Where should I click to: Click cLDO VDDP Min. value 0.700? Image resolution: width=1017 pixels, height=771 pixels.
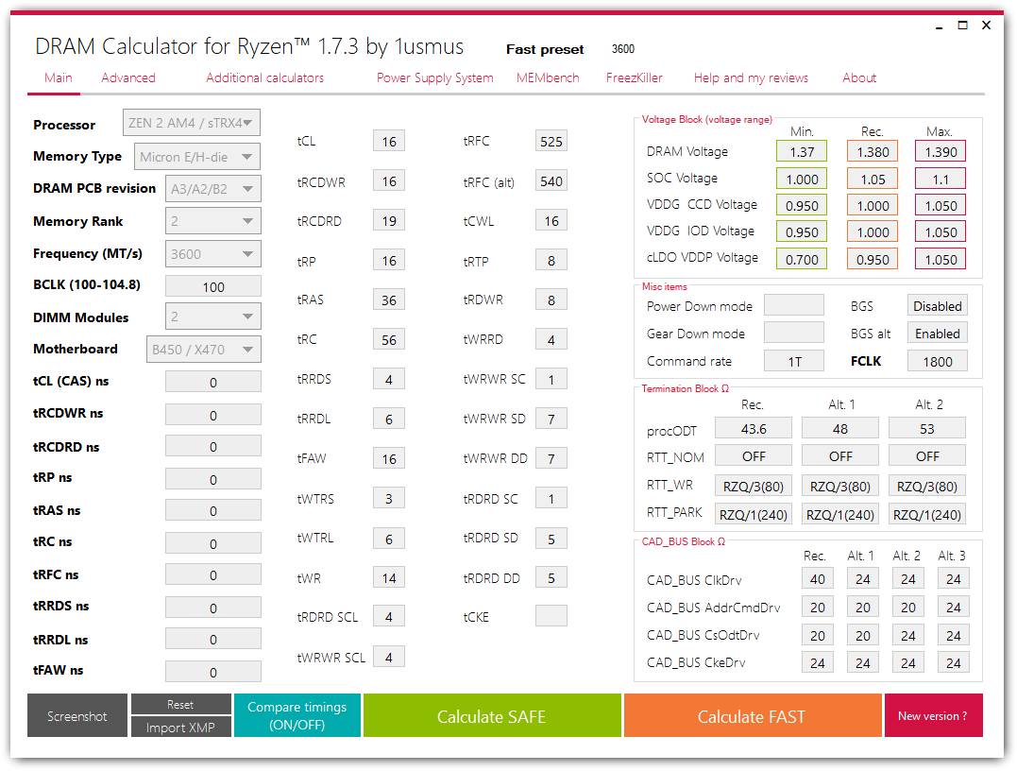pos(802,259)
